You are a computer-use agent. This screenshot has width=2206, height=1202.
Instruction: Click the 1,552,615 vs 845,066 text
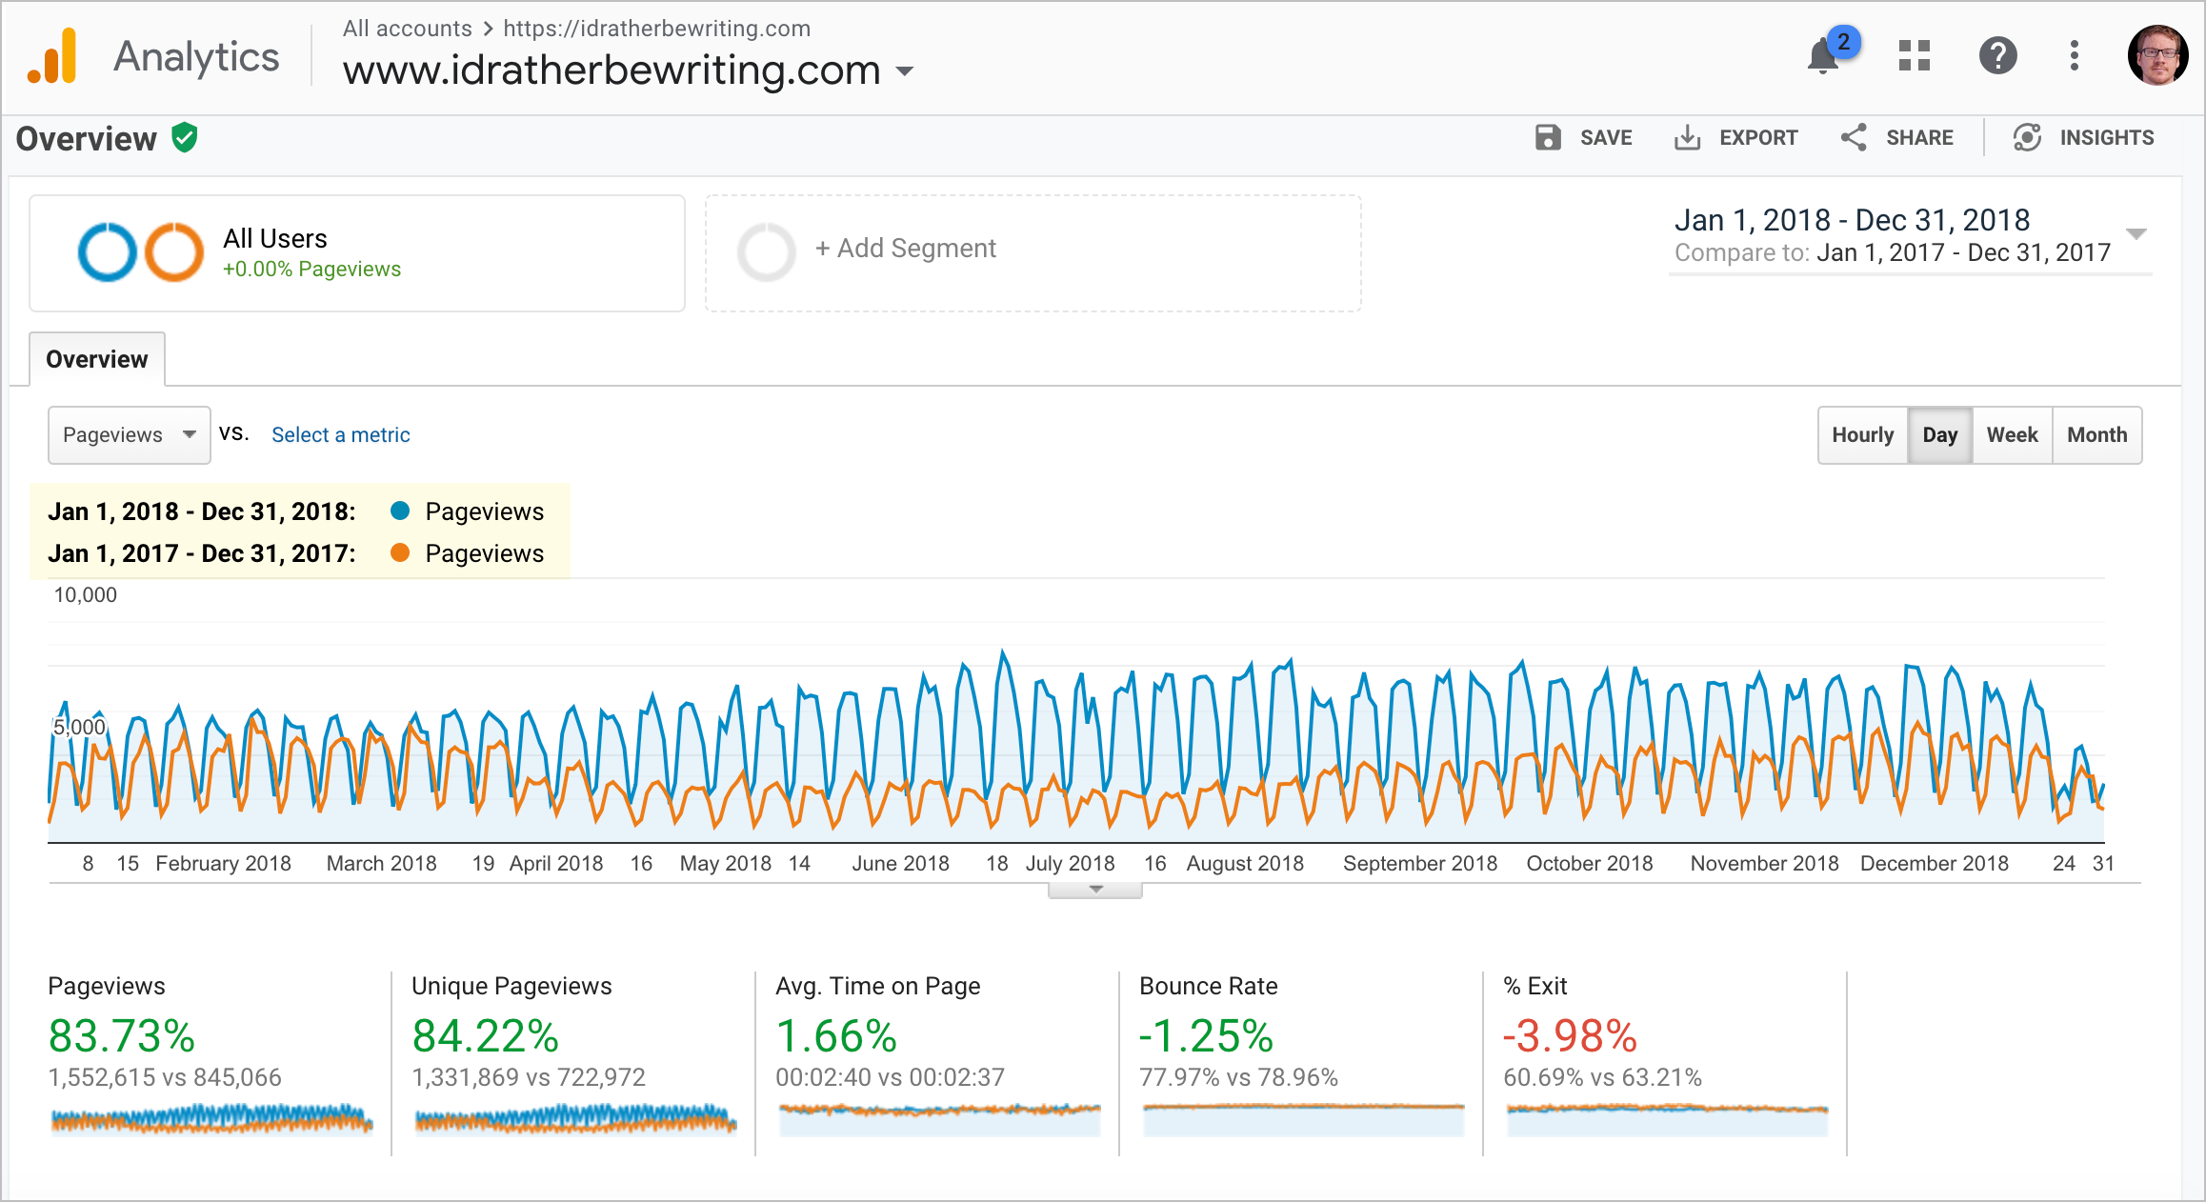point(165,1077)
